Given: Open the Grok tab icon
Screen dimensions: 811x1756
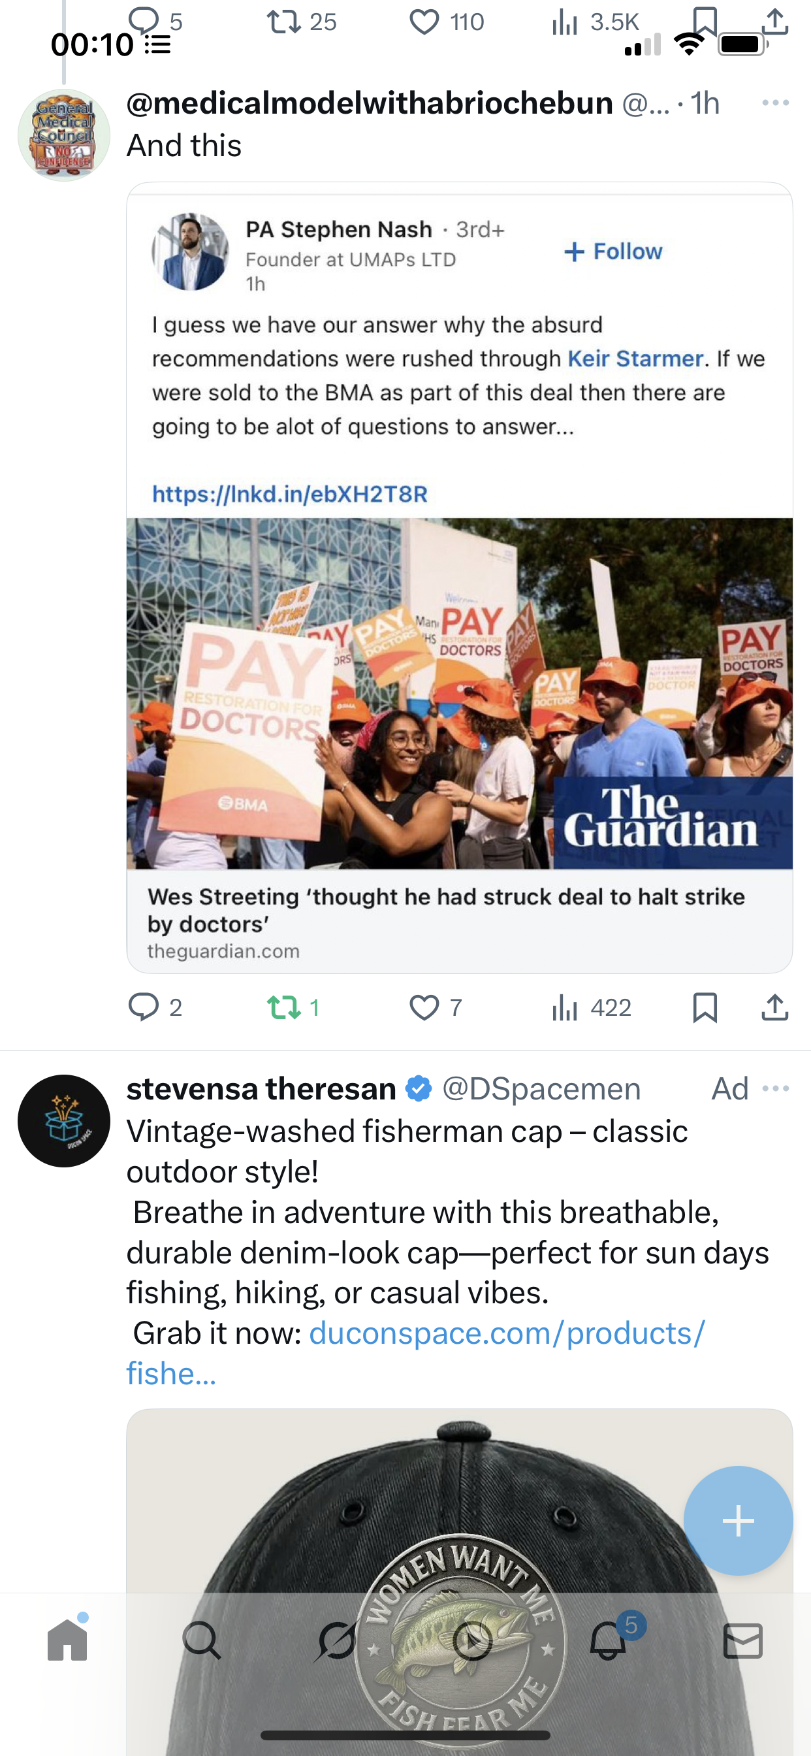Looking at the screenshot, I should click(x=337, y=1641).
